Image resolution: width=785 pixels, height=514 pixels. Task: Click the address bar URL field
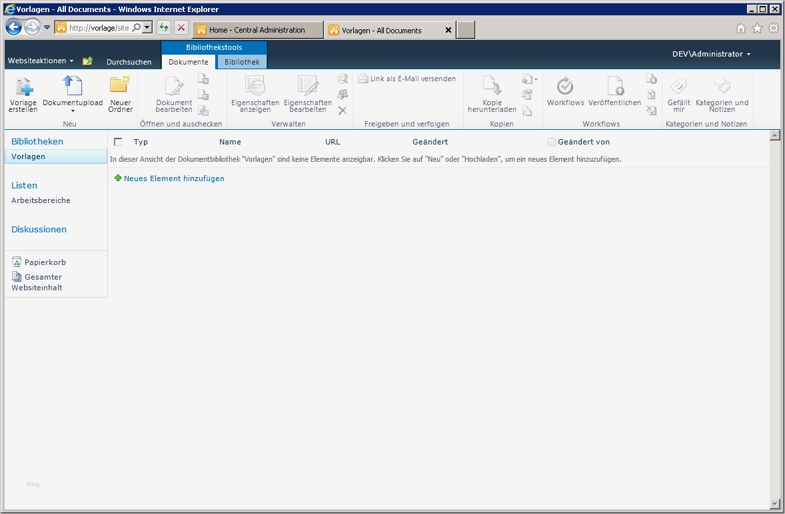[x=99, y=28]
